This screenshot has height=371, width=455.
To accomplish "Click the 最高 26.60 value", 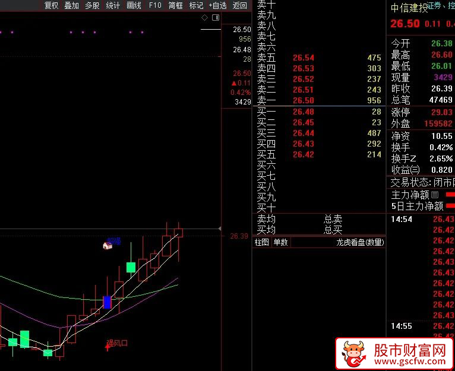I will click(x=442, y=55).
